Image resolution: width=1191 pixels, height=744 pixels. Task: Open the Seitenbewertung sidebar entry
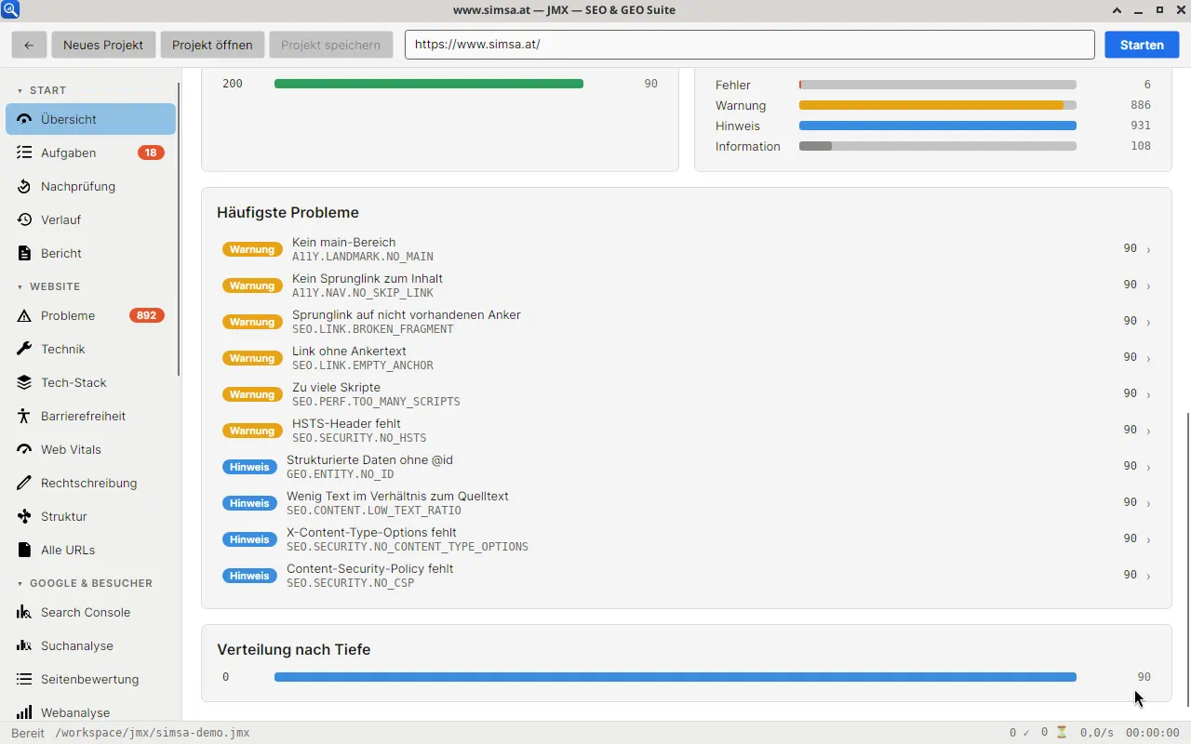click(90, 679)
